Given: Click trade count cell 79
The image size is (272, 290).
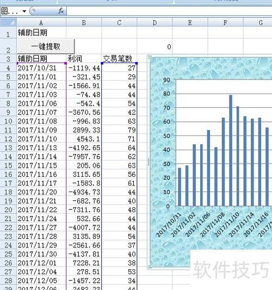Looking at the screenshot, I should click(x=119, y=130).
